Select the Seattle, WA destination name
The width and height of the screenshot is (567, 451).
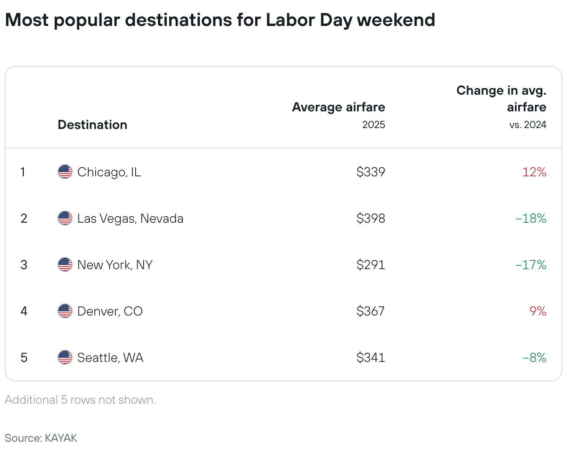(x=111, y=358)
